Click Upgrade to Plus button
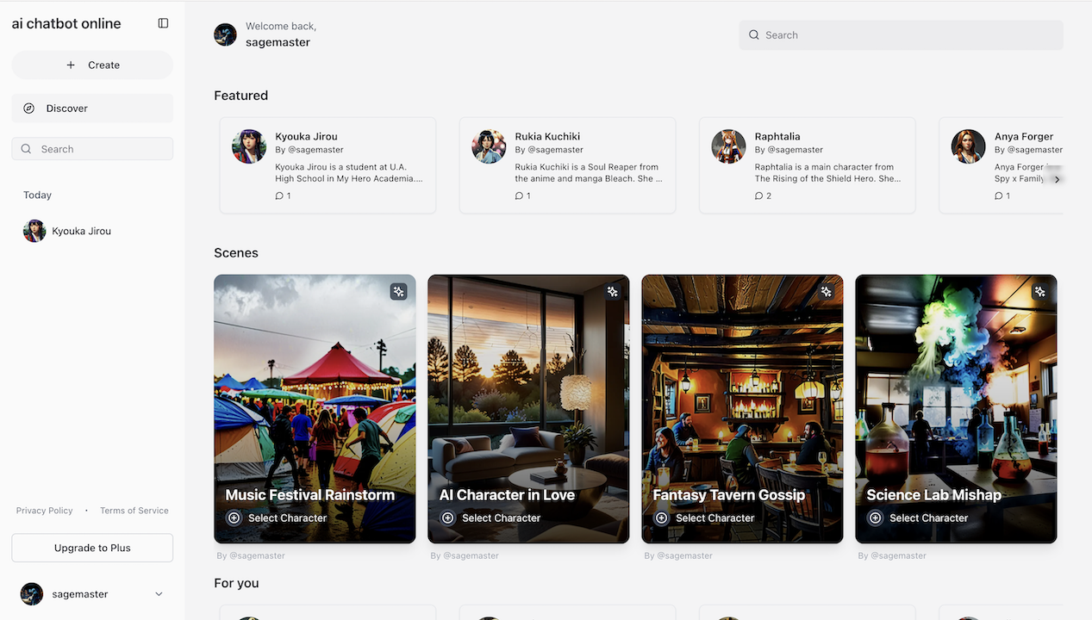The width and height of the screenshot is (1092, 620). pos(92,548)
